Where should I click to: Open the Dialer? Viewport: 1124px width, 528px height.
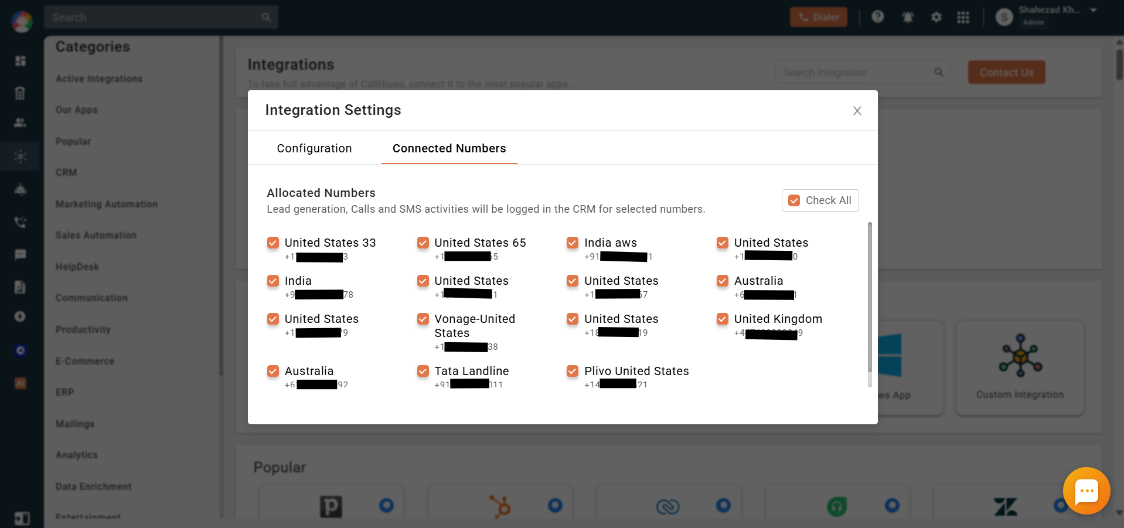click(818, 17)
